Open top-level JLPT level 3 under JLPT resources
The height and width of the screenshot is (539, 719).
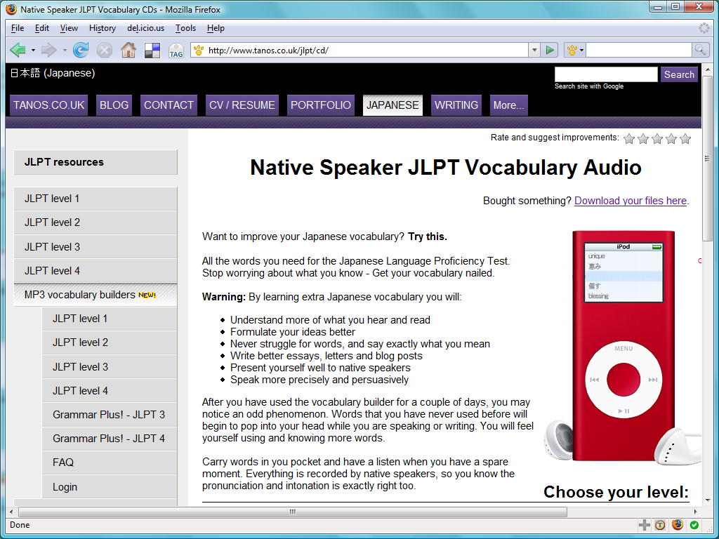[95, 246]
